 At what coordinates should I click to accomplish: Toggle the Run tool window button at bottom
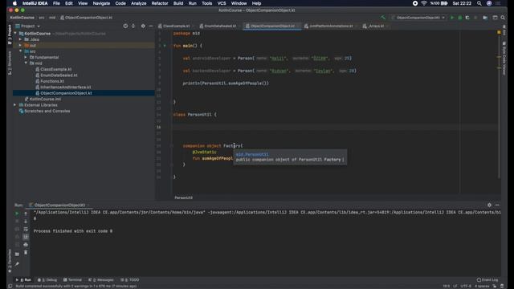(23, 280)
